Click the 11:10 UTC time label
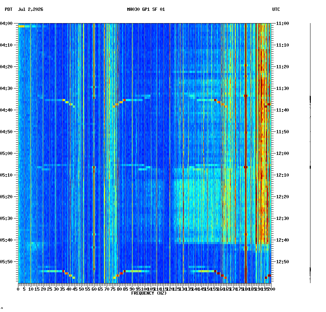Screen dimensions: 326x312 [283, 45]
